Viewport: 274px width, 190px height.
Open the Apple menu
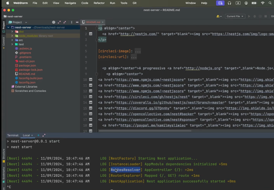pyautogui.click(x=8, y=3)
